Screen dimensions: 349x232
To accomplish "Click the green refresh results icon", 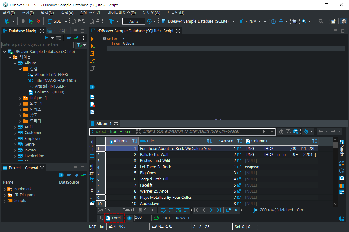I will tap(156, 218).
